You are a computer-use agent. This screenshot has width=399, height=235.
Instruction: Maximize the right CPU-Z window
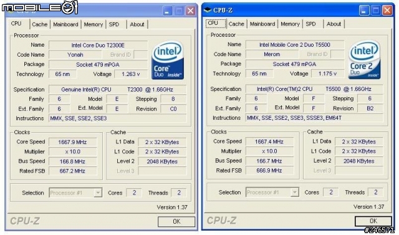376,10
